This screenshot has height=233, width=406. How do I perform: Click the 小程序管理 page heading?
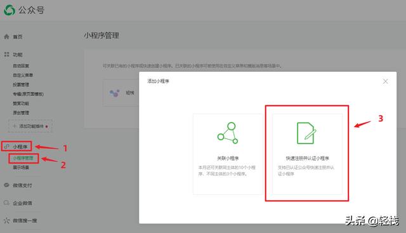101,36
